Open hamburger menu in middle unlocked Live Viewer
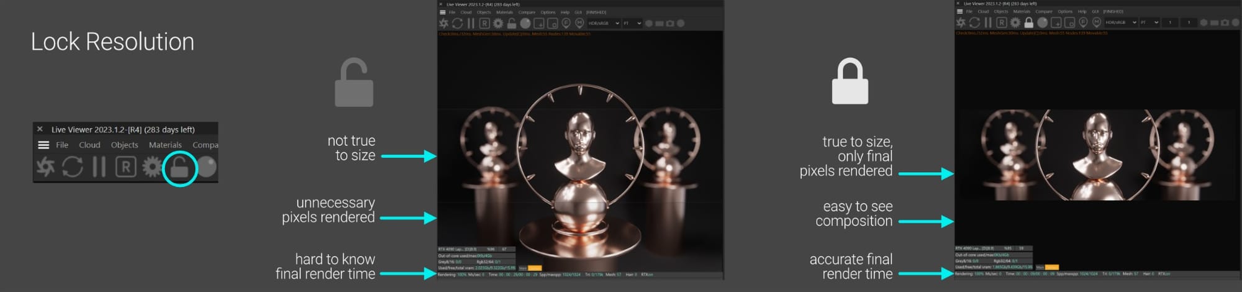The height and width of the screenshot is (292, 1242). (443, 12)
